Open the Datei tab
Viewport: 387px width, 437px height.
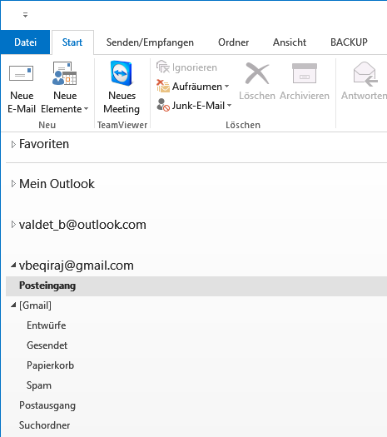[25, 42]
